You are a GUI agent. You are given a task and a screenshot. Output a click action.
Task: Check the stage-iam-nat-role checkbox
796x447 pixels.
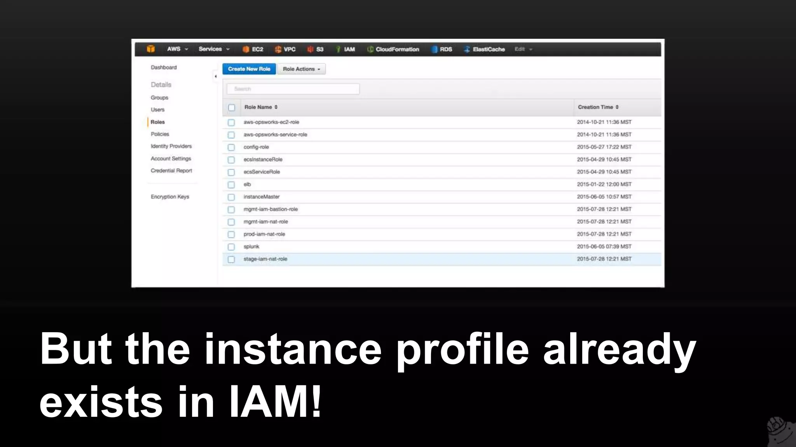231,259
